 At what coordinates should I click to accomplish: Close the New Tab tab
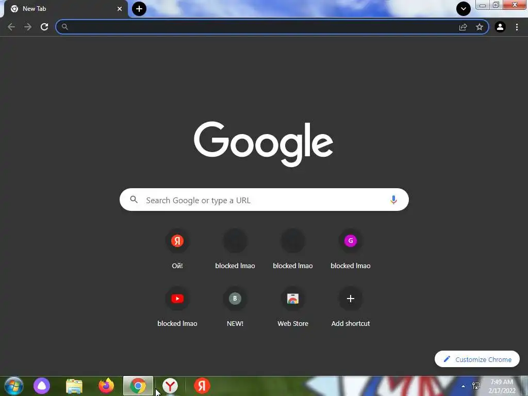pyautogui.click(x=120, y=9)
